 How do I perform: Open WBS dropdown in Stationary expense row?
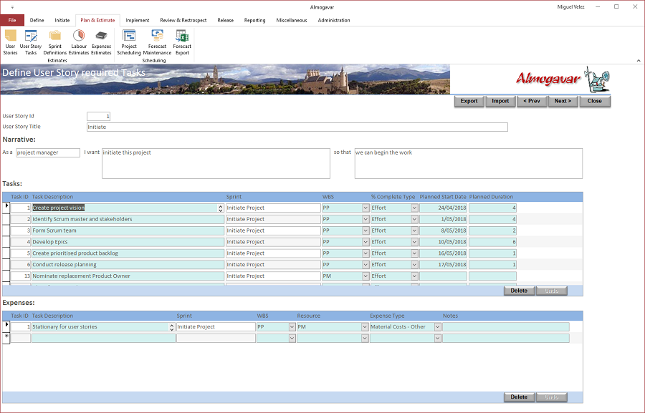coord(292,326)
